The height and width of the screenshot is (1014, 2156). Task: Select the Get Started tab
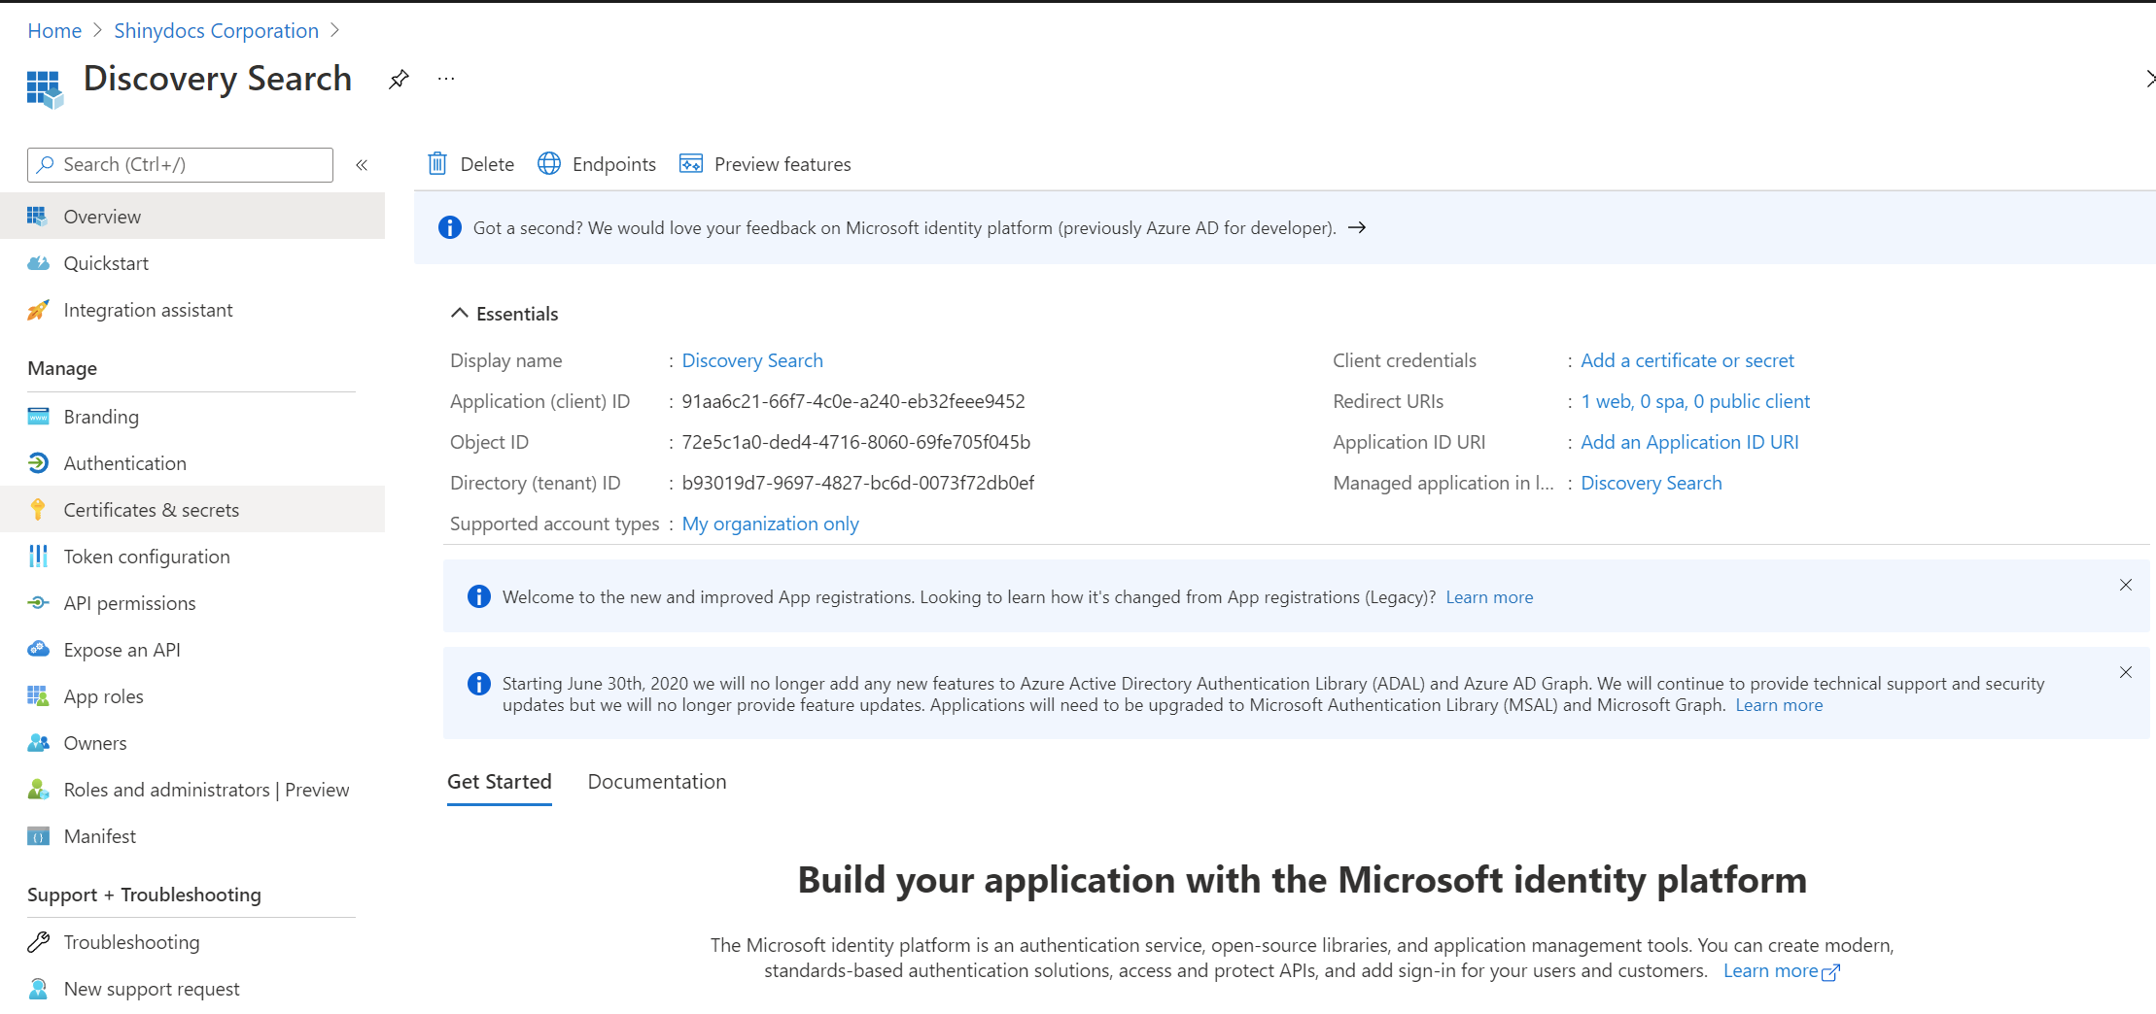click(x=499, y=782)
